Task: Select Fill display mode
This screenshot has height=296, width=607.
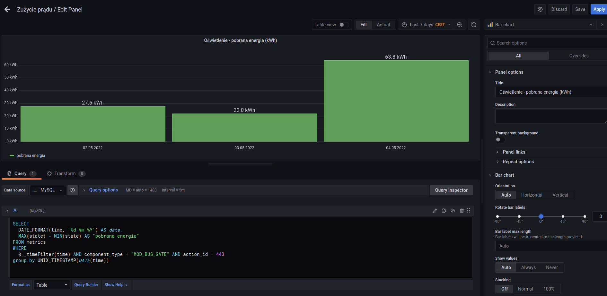Action: click(364, 25)
